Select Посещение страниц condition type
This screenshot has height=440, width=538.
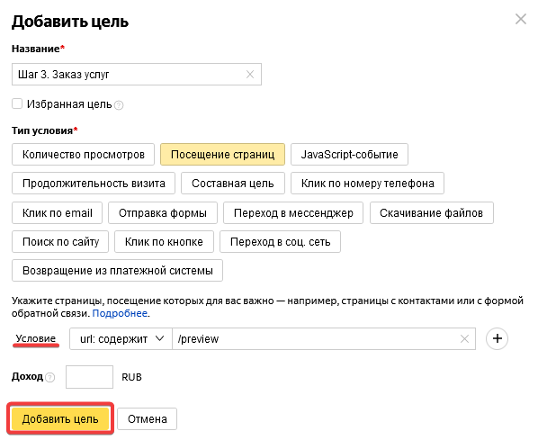(x=222, y=155)
